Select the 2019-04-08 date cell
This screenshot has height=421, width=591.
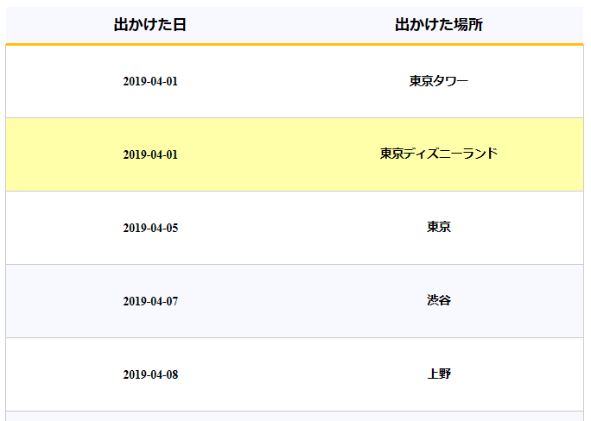coord(150,374)
